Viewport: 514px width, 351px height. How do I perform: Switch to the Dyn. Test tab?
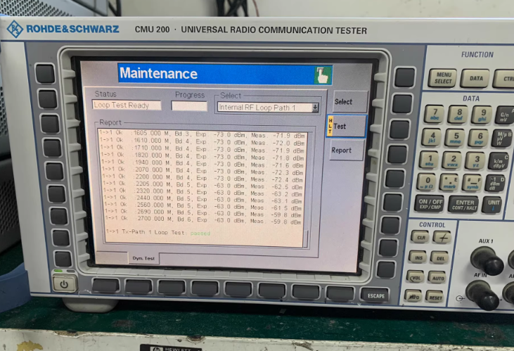pos(143,258)
